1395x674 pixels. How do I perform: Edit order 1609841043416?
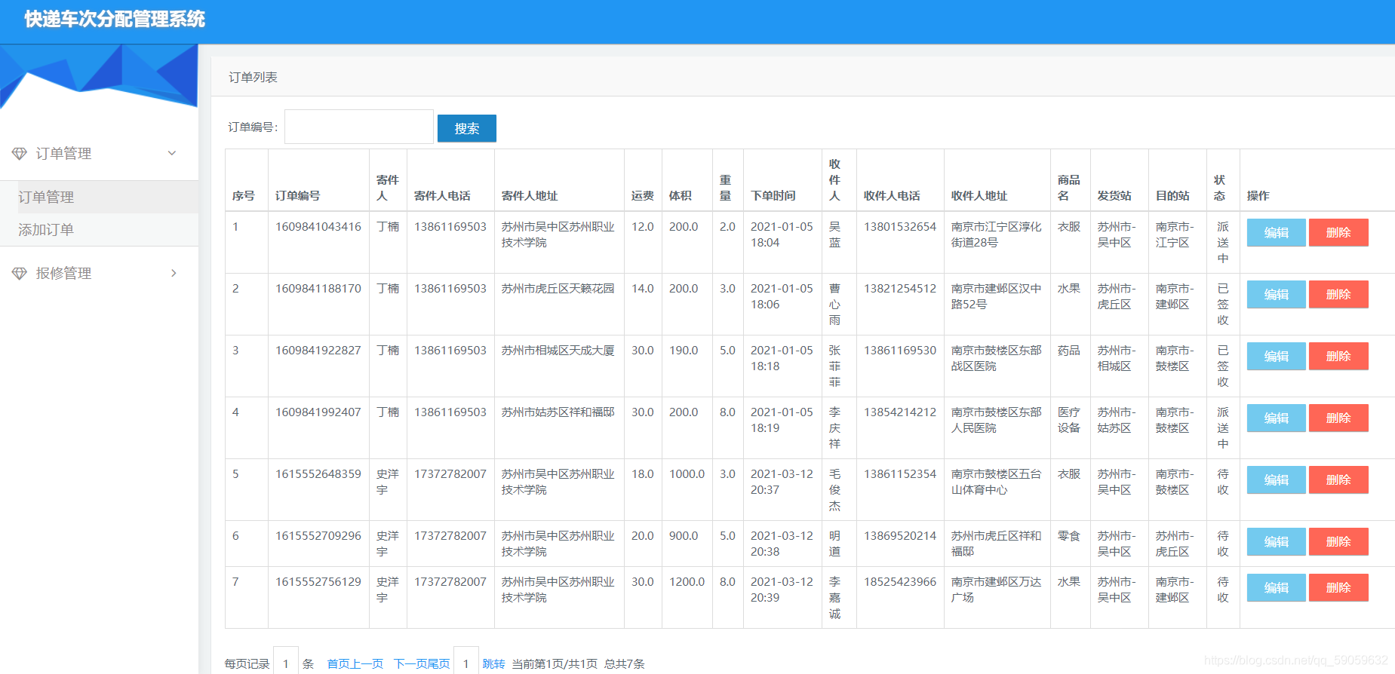1276,232
